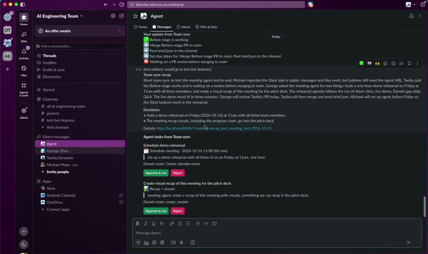Screen dimensions: 428x254
Task: Save the hovered message with the bookmark
Action: pos(410,63)
